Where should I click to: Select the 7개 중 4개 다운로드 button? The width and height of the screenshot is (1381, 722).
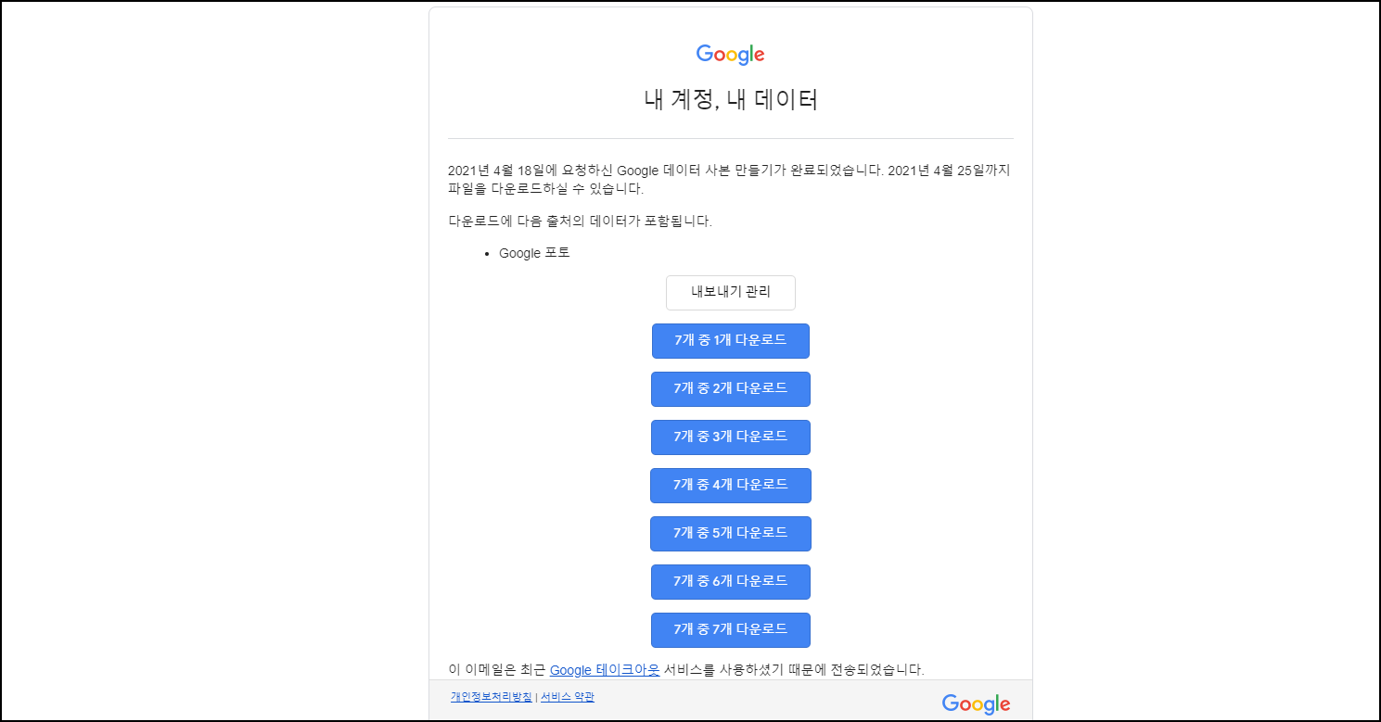point(731,486)
